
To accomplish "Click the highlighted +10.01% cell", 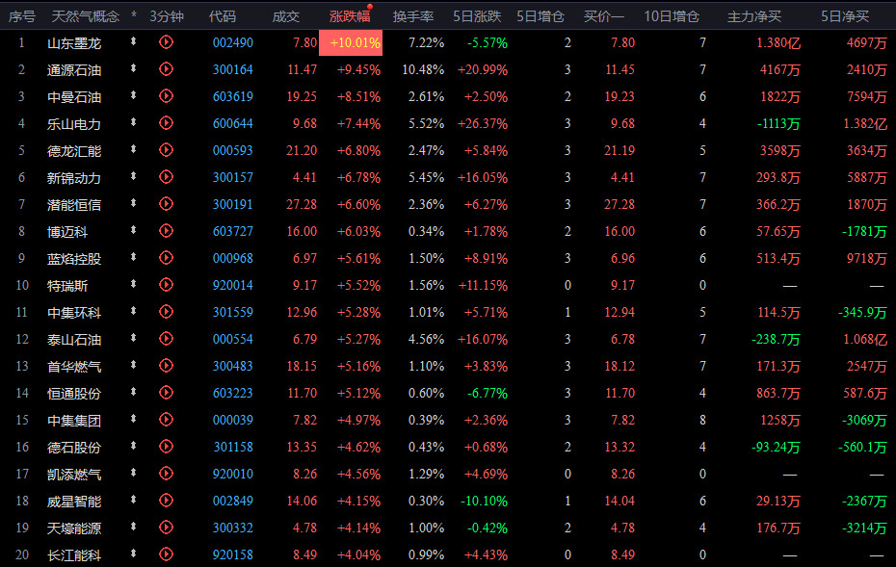I will 351,42.
